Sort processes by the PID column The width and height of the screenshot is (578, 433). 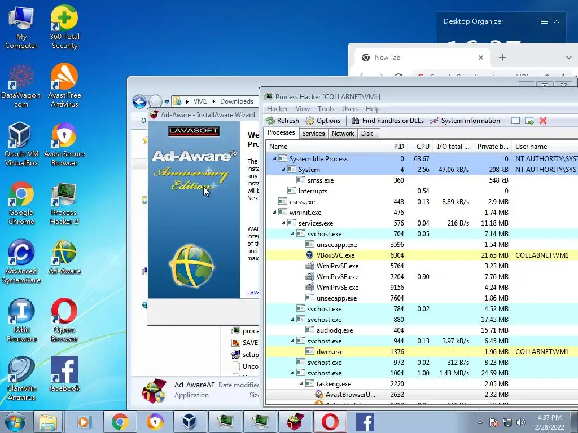coord(393,146)
